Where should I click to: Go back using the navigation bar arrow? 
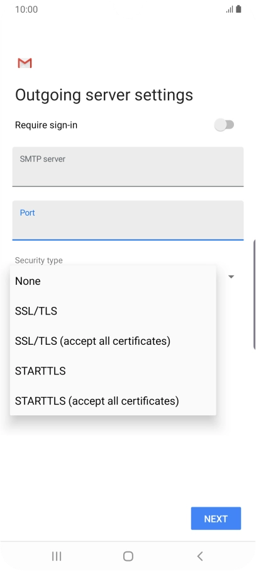199,556
